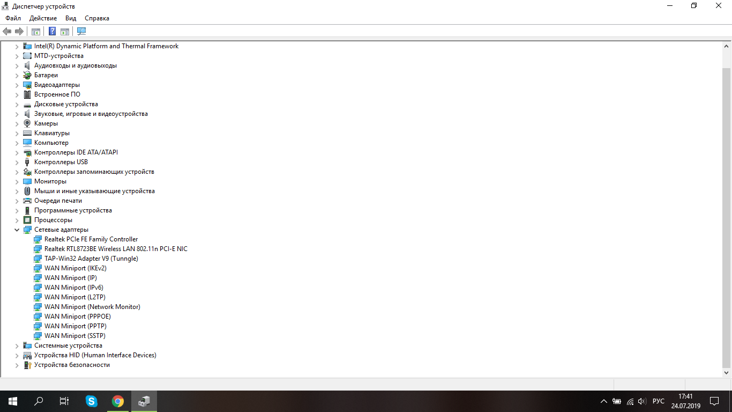Click the scrollbar down arrow
This screenshot has height=412, width=732.
(727, 372)
